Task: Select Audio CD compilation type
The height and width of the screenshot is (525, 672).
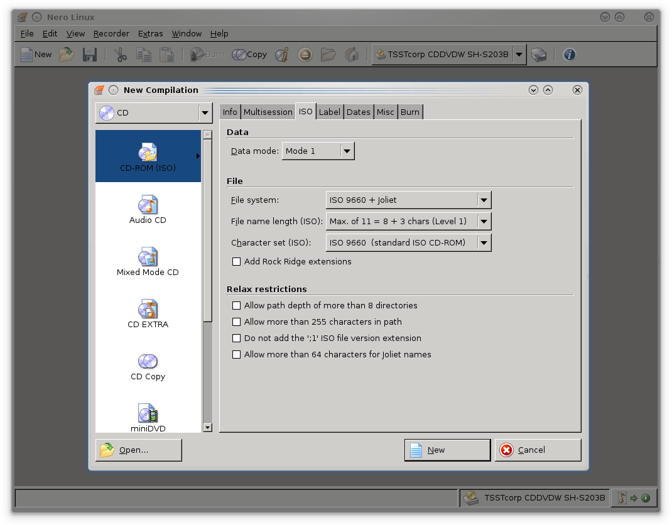Action: pos(148,210)
